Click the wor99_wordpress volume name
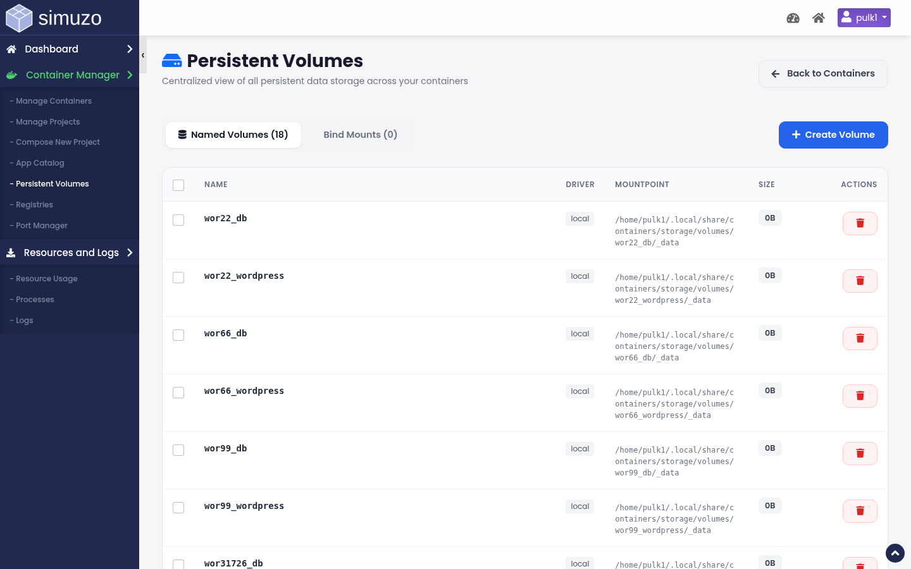 244,506
